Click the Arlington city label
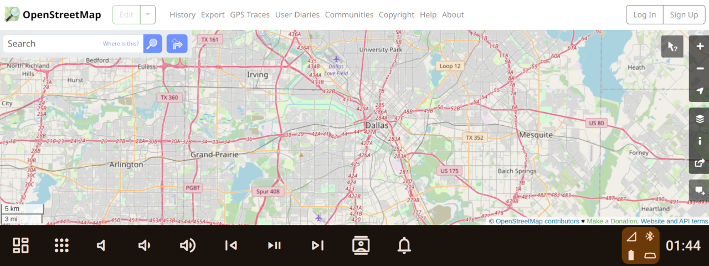This screenshot has height=266, width=709. tap(126, 165)
